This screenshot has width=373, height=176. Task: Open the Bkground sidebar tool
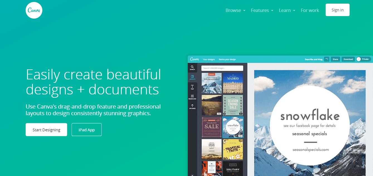coord(192,97)
